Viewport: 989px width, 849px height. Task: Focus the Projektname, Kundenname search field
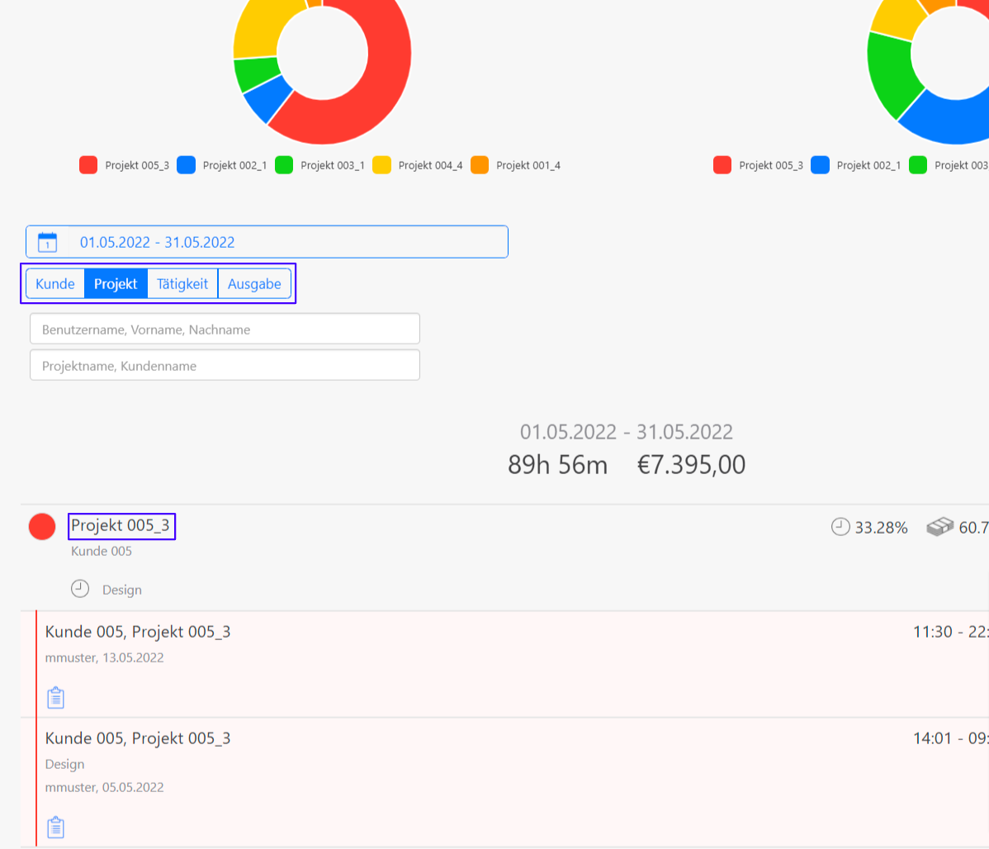click(x=225, y=366)
